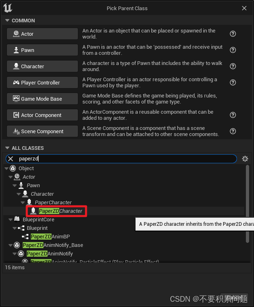Image resolution: width=254 pixels, height=307 pixels.
Task: Collapse the Character tree node
Action: [x=19, y=194]
